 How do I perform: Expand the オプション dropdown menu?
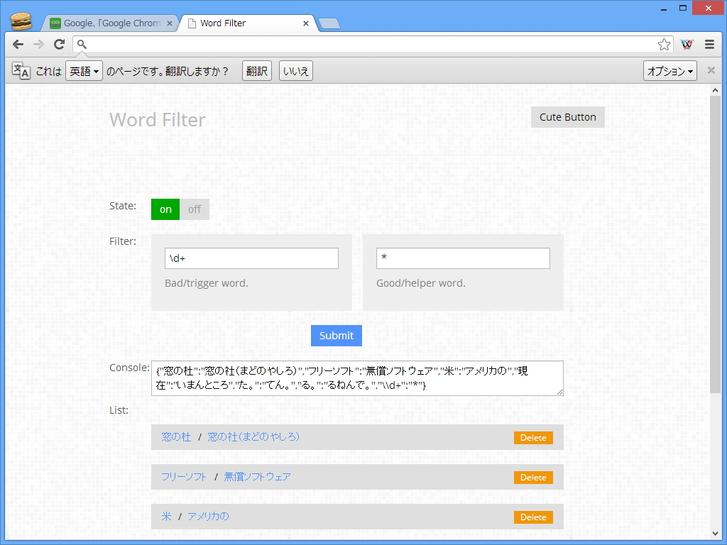669,70
